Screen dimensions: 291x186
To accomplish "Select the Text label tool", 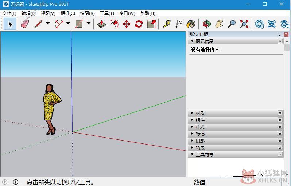I will point(179,24).
